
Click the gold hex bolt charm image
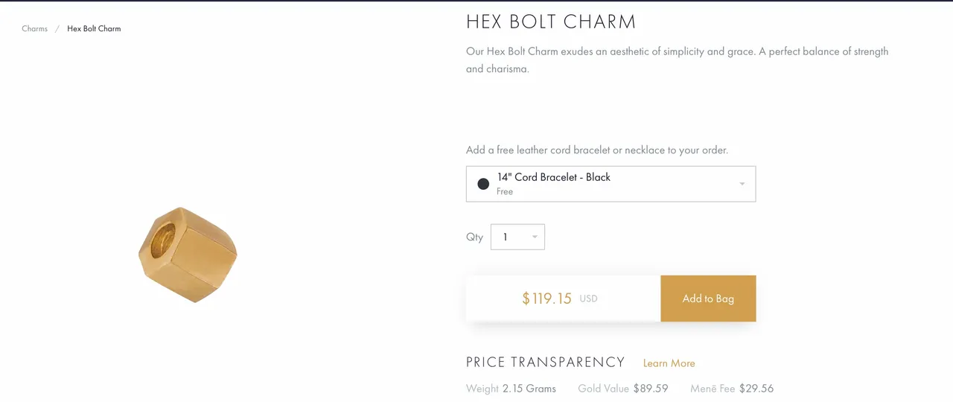[188, 255]
